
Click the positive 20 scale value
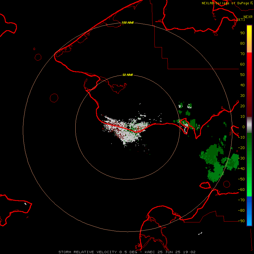(242, 106)
